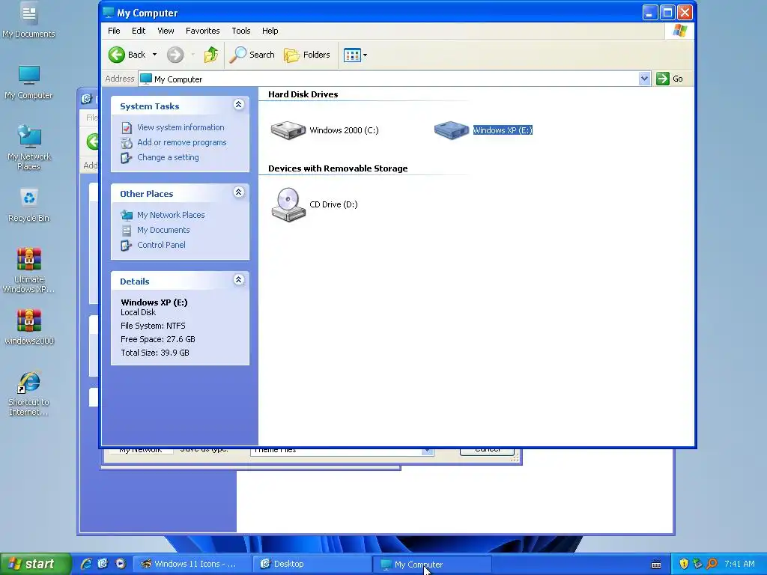
Task: Click View system information link
Action: click(x=181, y=127)
